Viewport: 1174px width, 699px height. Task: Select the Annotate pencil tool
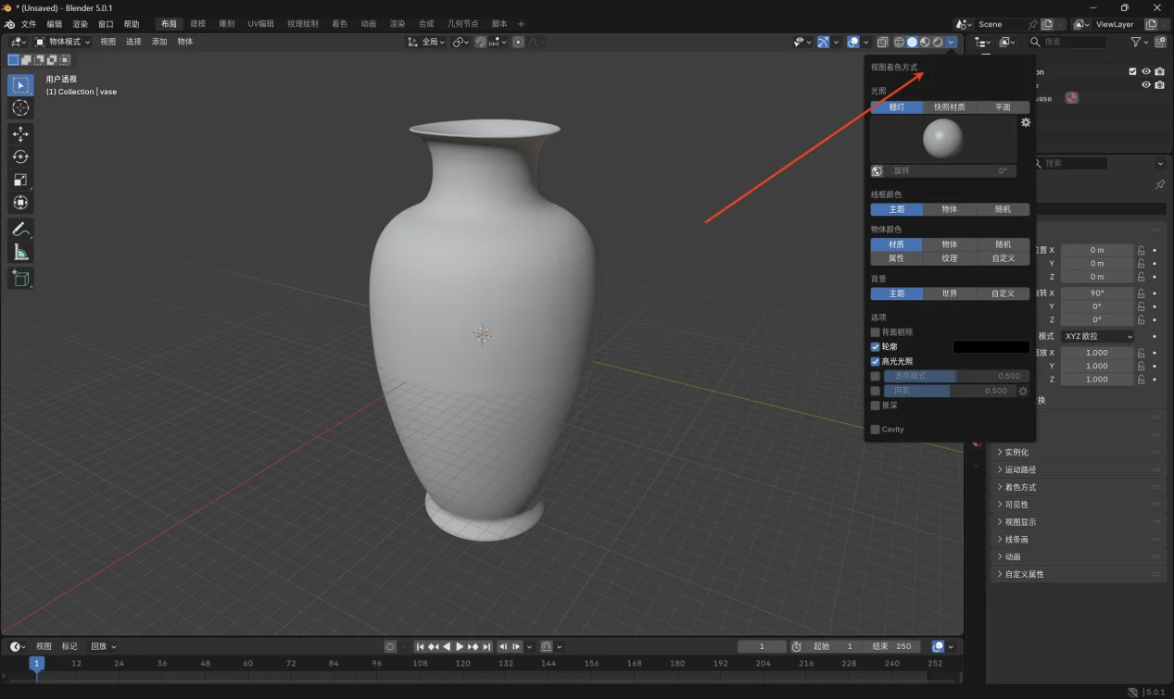click(20, 229)
